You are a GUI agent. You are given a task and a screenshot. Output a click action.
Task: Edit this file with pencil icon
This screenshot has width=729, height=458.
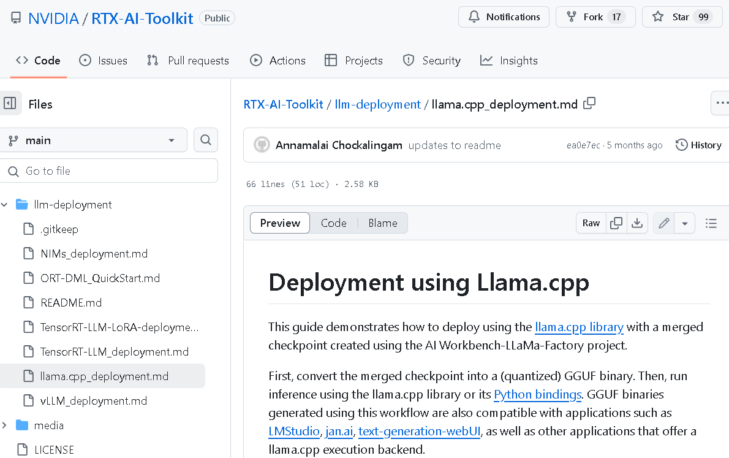click(663, 223)
